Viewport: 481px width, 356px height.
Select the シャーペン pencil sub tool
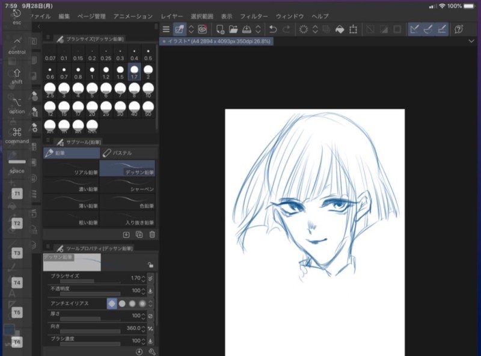[x=127, y=185]
